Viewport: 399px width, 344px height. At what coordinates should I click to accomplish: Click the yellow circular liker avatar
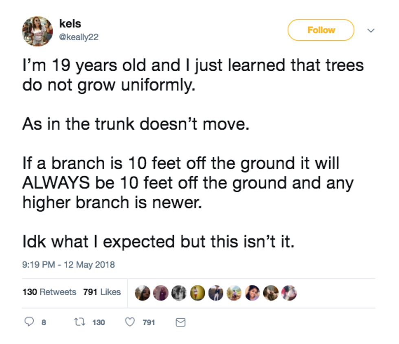[197, 293]
